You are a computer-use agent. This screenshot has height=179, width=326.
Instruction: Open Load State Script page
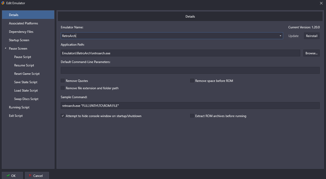[26, 91]
